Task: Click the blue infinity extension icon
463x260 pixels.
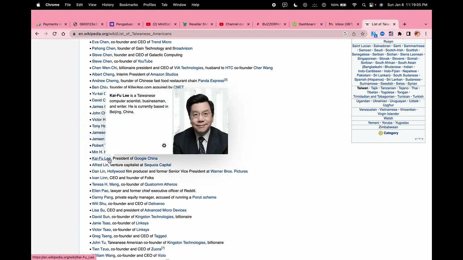Action: [x=382, y=34]
